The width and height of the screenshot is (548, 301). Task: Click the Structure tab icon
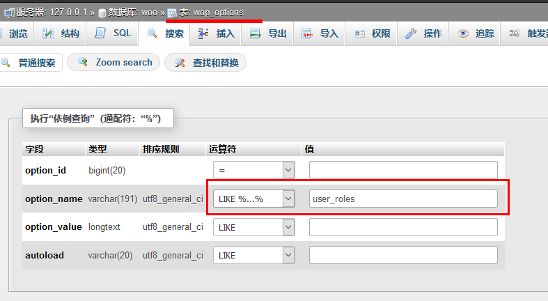click(48, 33)
